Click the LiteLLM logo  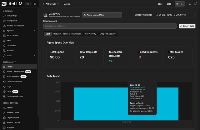coord(12,4)
